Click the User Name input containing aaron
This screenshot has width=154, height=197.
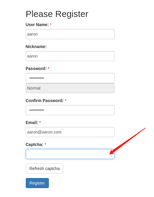[x=70, y=34]
